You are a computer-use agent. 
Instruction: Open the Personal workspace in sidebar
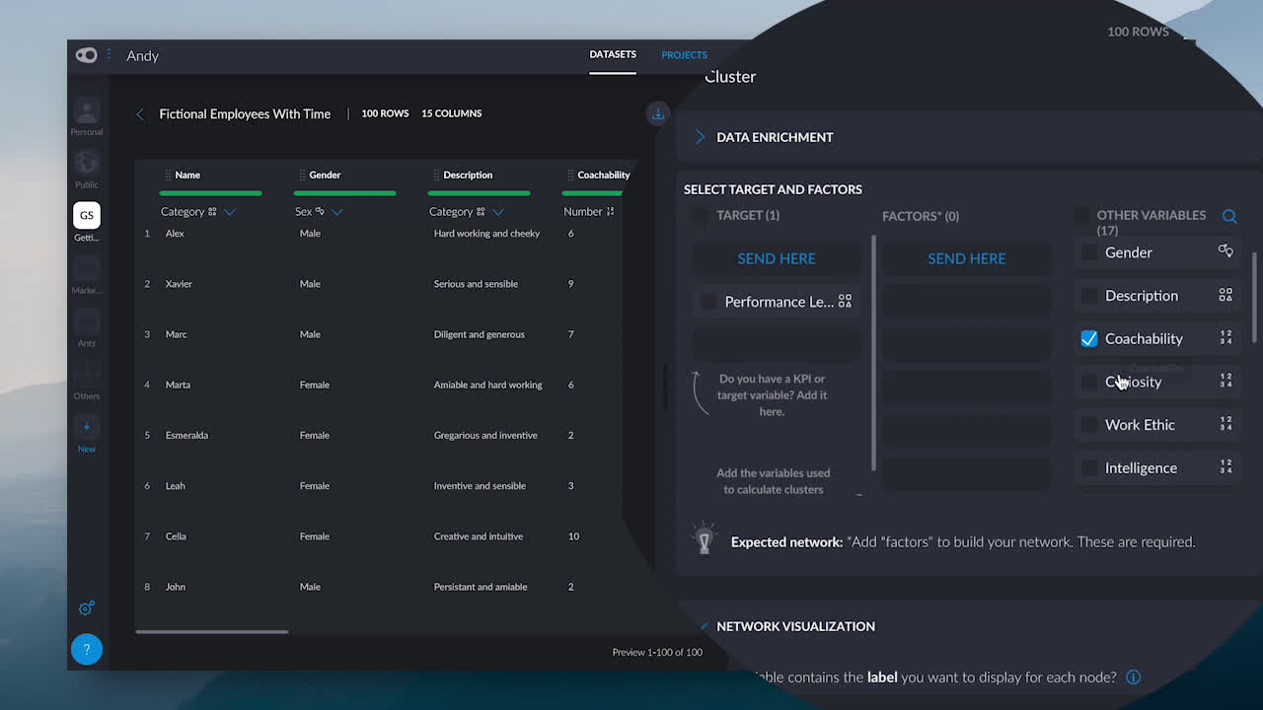pyautogui.click(x=87, y=117)
